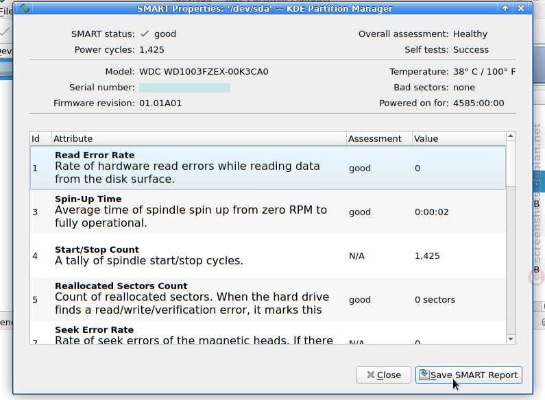Viewport: 545px width, 400px height.
Task: Click the good assessment for Spin-Up Time
Action: click(x=360, y=212)
